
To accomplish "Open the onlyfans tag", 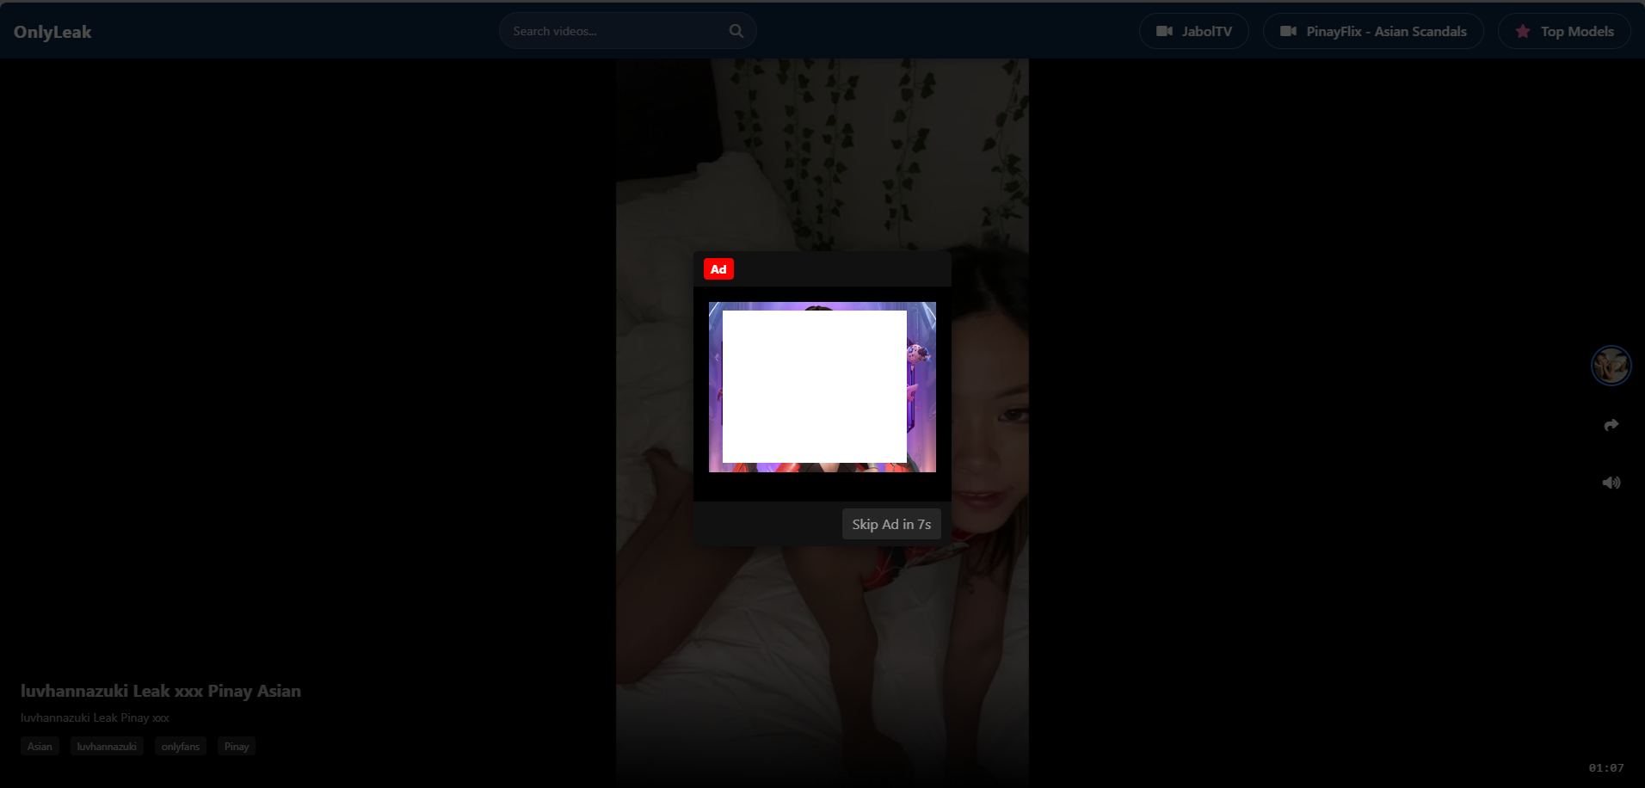I will (180, 746).
